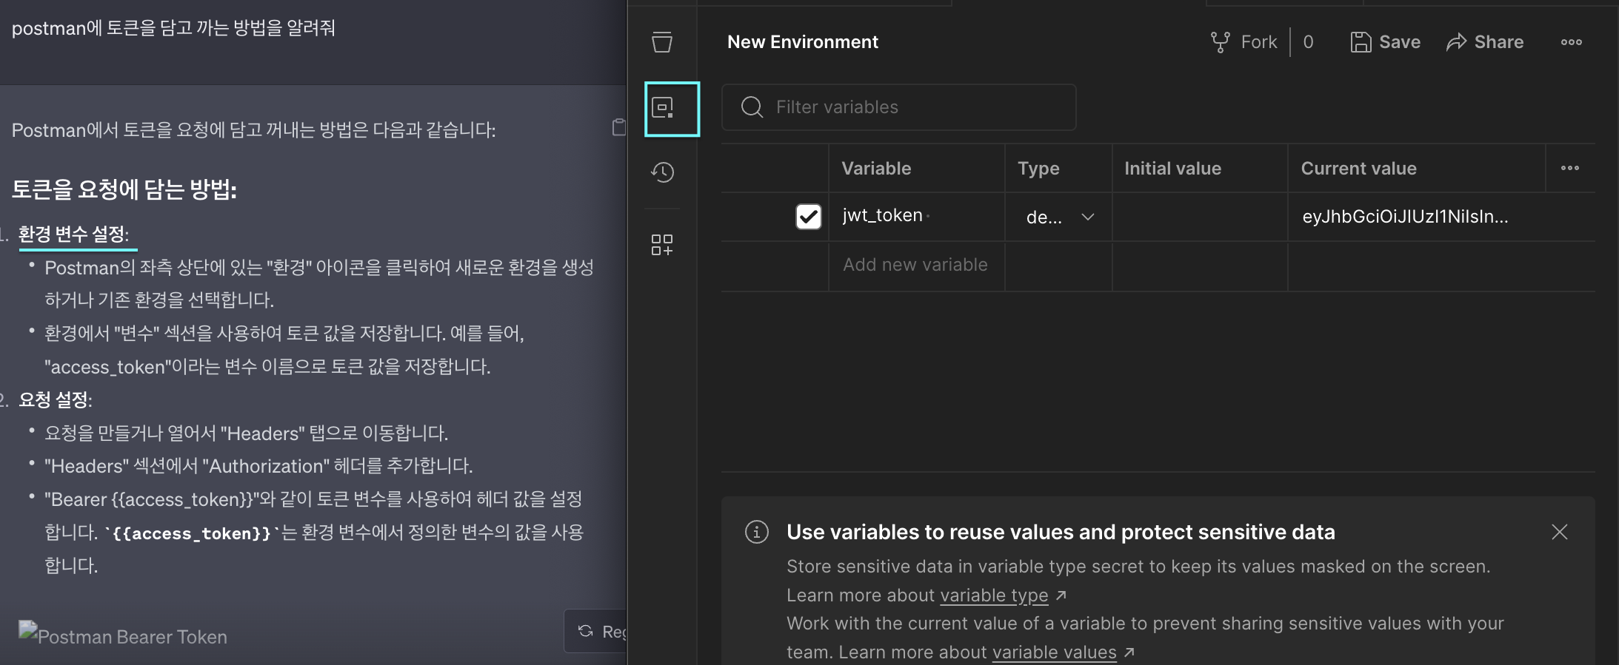Screen dimensions: 1619x665
Task: Uncheck the jwt_token variable checkbox
Action: (x=808, y=217)
